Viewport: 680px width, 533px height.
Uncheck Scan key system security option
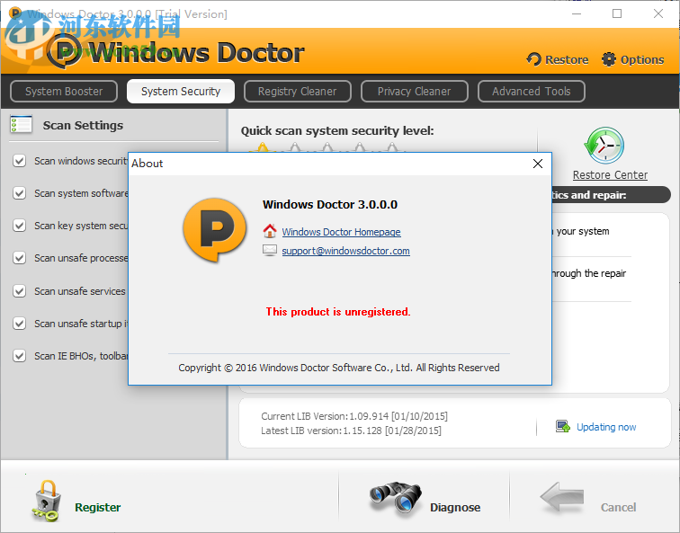click(19, 226)
